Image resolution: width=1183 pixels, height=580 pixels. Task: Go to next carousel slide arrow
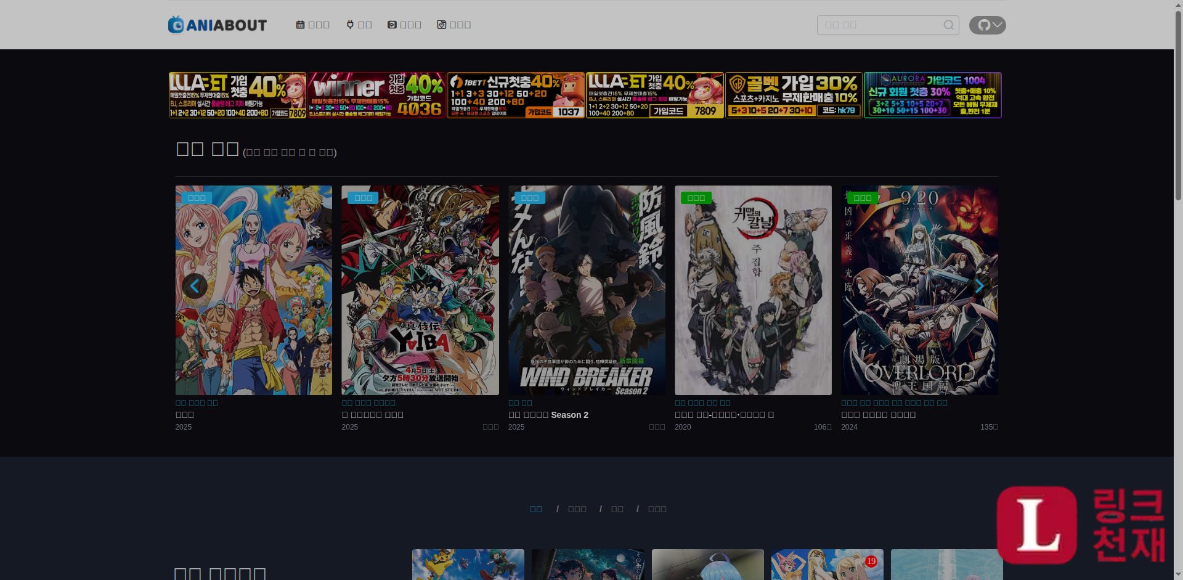click(x=979, y=286)
